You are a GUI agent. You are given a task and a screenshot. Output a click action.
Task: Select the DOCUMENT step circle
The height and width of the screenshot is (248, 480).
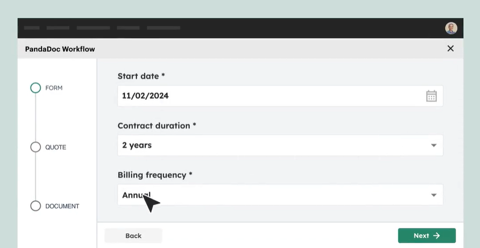pos(36,206)
